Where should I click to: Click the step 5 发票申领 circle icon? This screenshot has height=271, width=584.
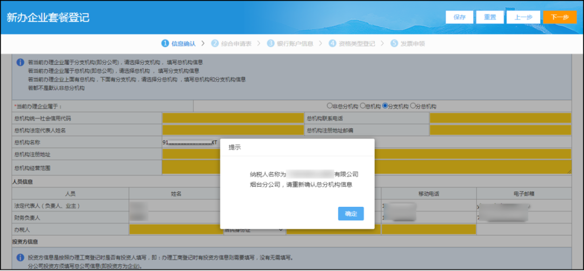pos(394,43)
